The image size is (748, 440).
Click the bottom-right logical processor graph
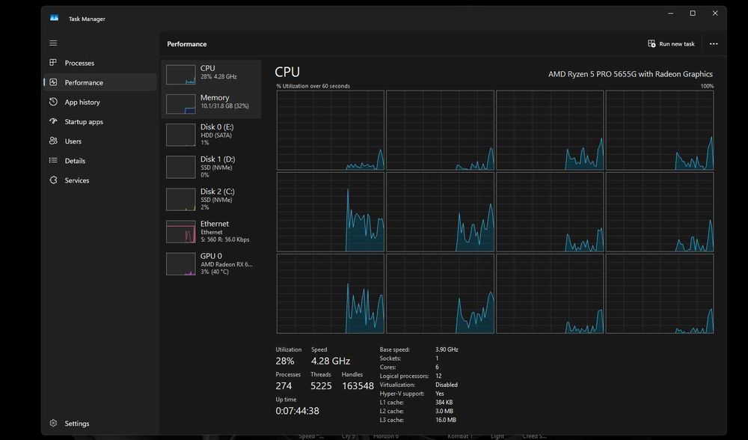(660, 293)
